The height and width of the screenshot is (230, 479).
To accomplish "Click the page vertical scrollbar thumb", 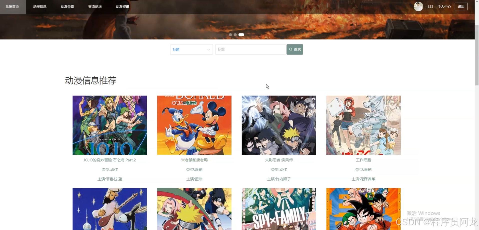I will point(477,55).
